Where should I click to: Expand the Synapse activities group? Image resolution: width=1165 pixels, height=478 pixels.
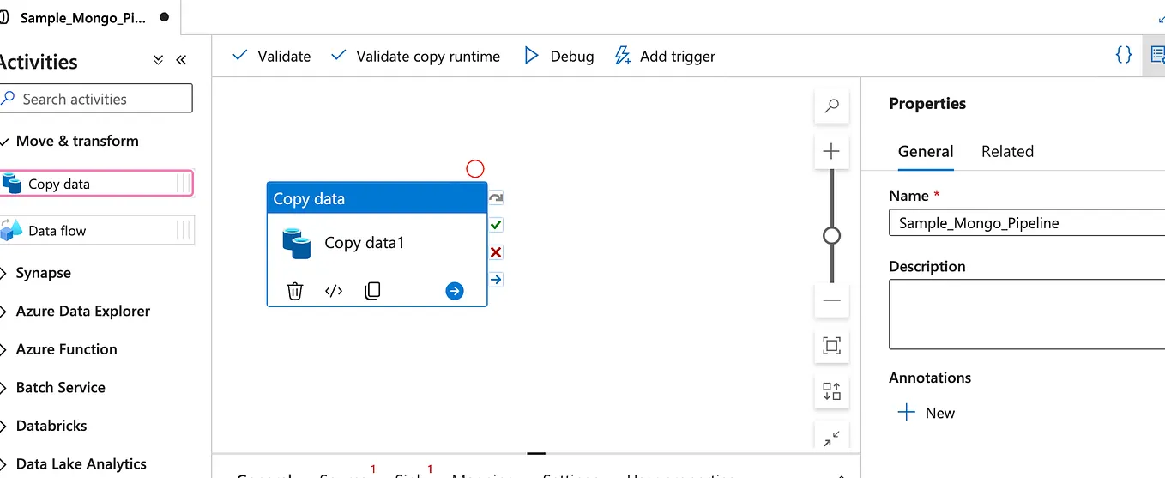(43, 273)
